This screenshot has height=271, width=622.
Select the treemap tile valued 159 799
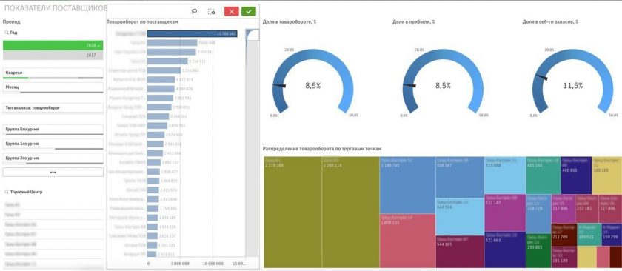pyautogui.click(x=612, y=235)
